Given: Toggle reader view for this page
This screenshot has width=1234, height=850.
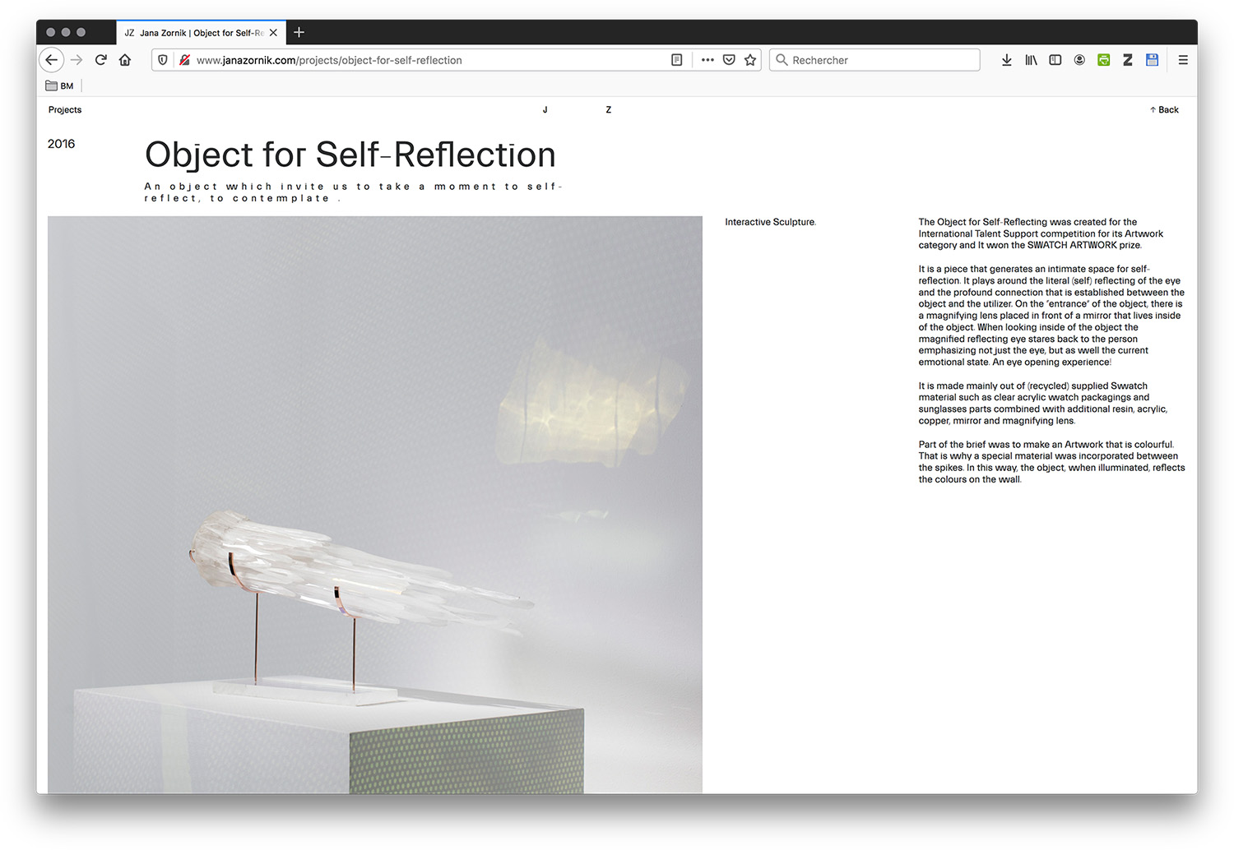Looking at the screenshot, I should [x=676, y=60].
